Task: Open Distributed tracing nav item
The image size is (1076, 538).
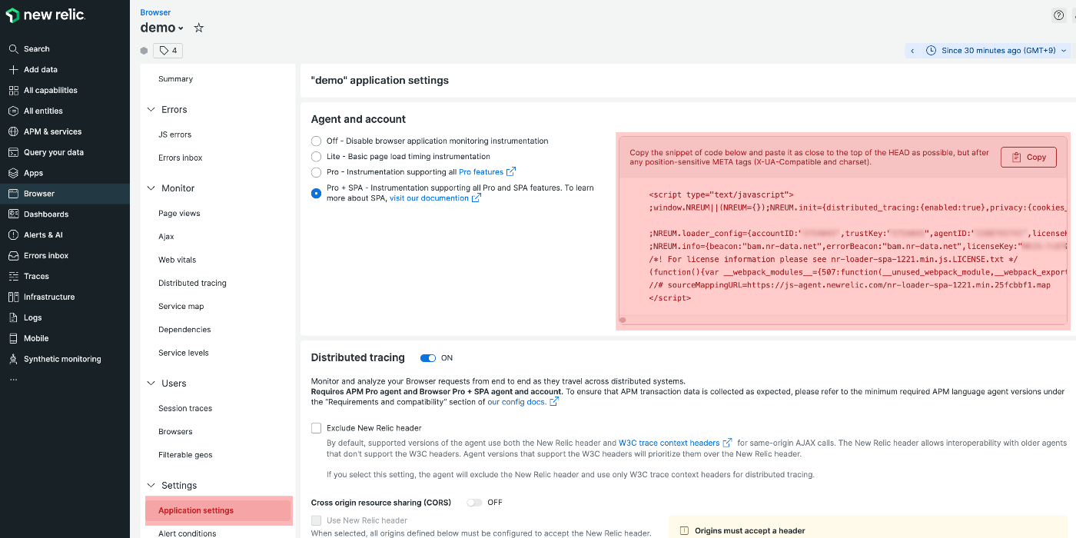Action: click(192, 283)
